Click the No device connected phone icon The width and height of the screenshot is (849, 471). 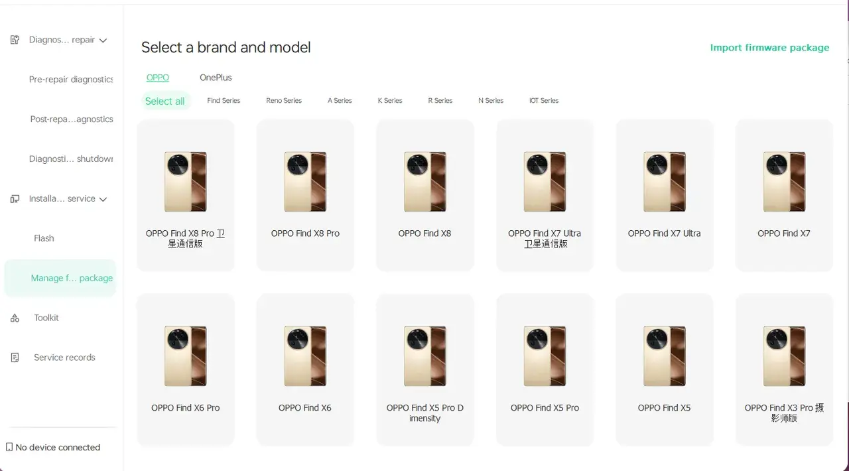coord(9,447)
